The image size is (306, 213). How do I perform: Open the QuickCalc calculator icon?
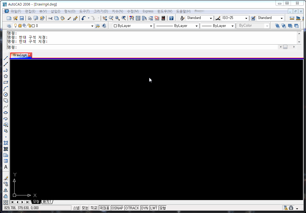point(163,18)
